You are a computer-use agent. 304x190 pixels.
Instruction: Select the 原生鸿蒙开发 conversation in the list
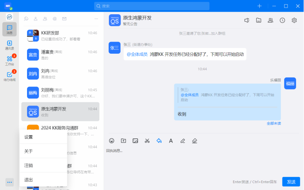pos(60,112)
